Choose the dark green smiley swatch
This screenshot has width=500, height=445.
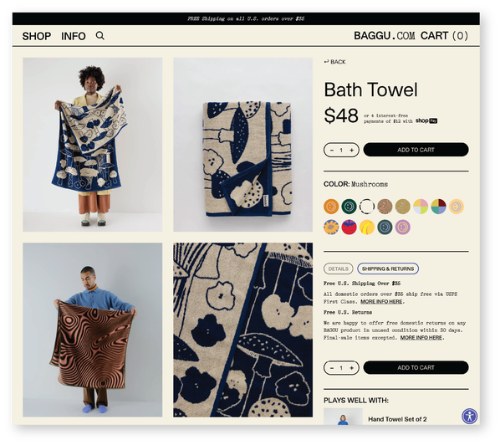pos(349,207)
